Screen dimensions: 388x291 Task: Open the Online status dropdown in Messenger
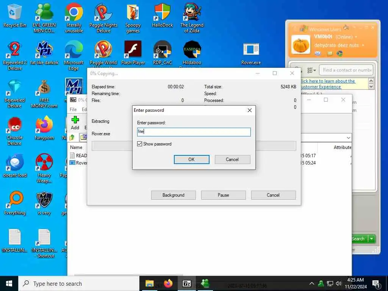click(356, 37)
